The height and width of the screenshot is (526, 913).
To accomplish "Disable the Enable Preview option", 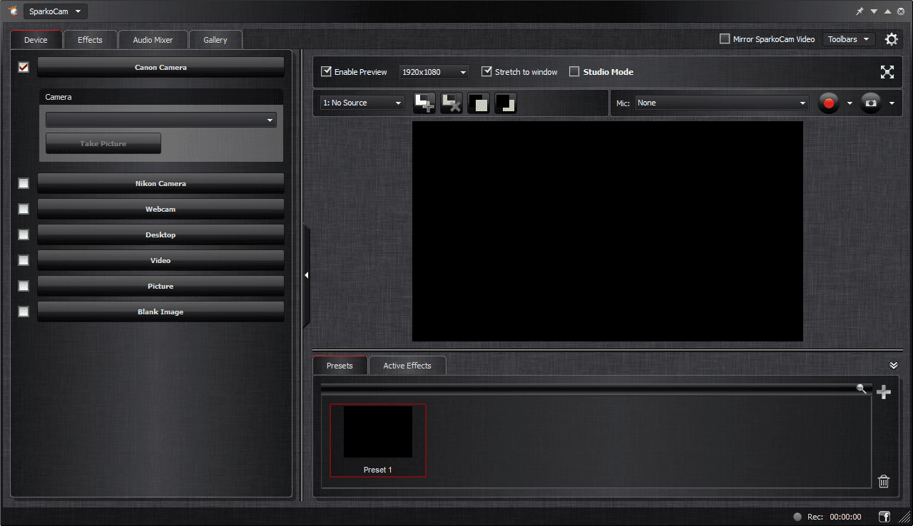I will pyautogui.click(x=327, y=71).
